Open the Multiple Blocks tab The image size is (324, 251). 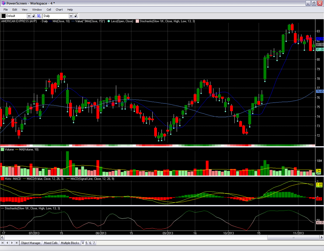(x=70, y=243)
